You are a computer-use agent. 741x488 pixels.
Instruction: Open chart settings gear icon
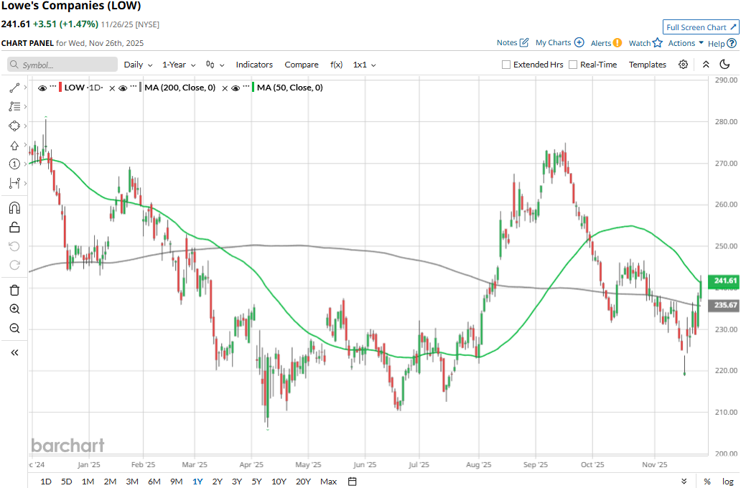tap(683, 65)
